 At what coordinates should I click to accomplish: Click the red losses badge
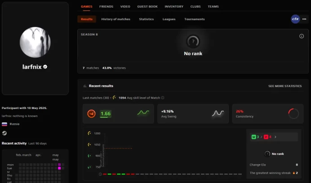coord(266,137)
